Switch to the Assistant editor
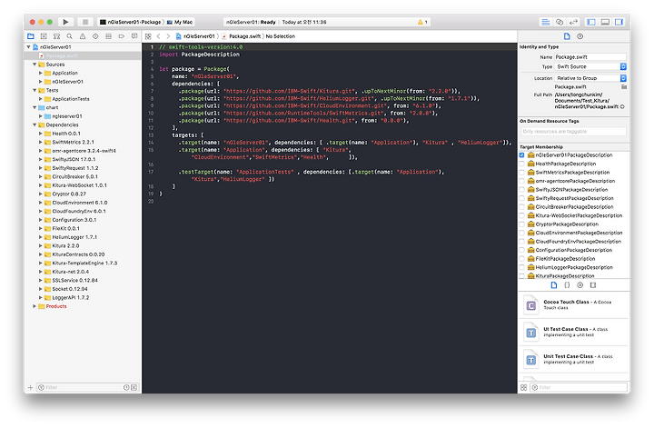This screenshot has height=428, width=654. click(560, 22)
